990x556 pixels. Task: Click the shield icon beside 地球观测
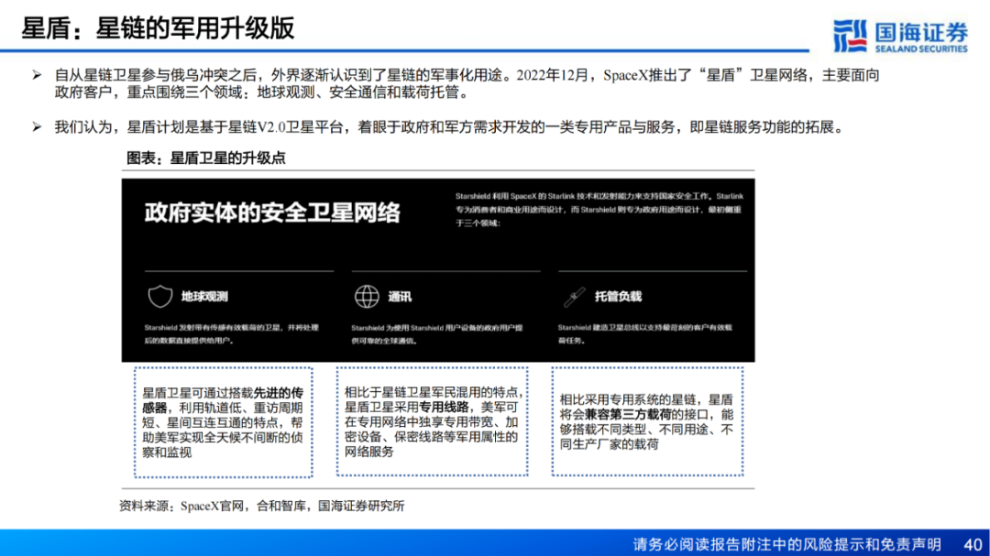159,296
